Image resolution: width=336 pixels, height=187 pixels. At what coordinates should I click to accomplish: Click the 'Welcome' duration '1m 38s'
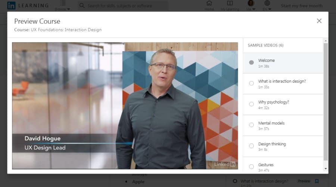tap(264, 66)
